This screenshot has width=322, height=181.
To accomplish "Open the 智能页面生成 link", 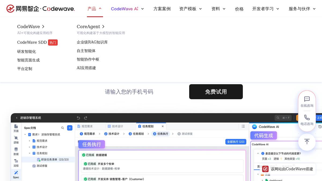I will [28, 60].
